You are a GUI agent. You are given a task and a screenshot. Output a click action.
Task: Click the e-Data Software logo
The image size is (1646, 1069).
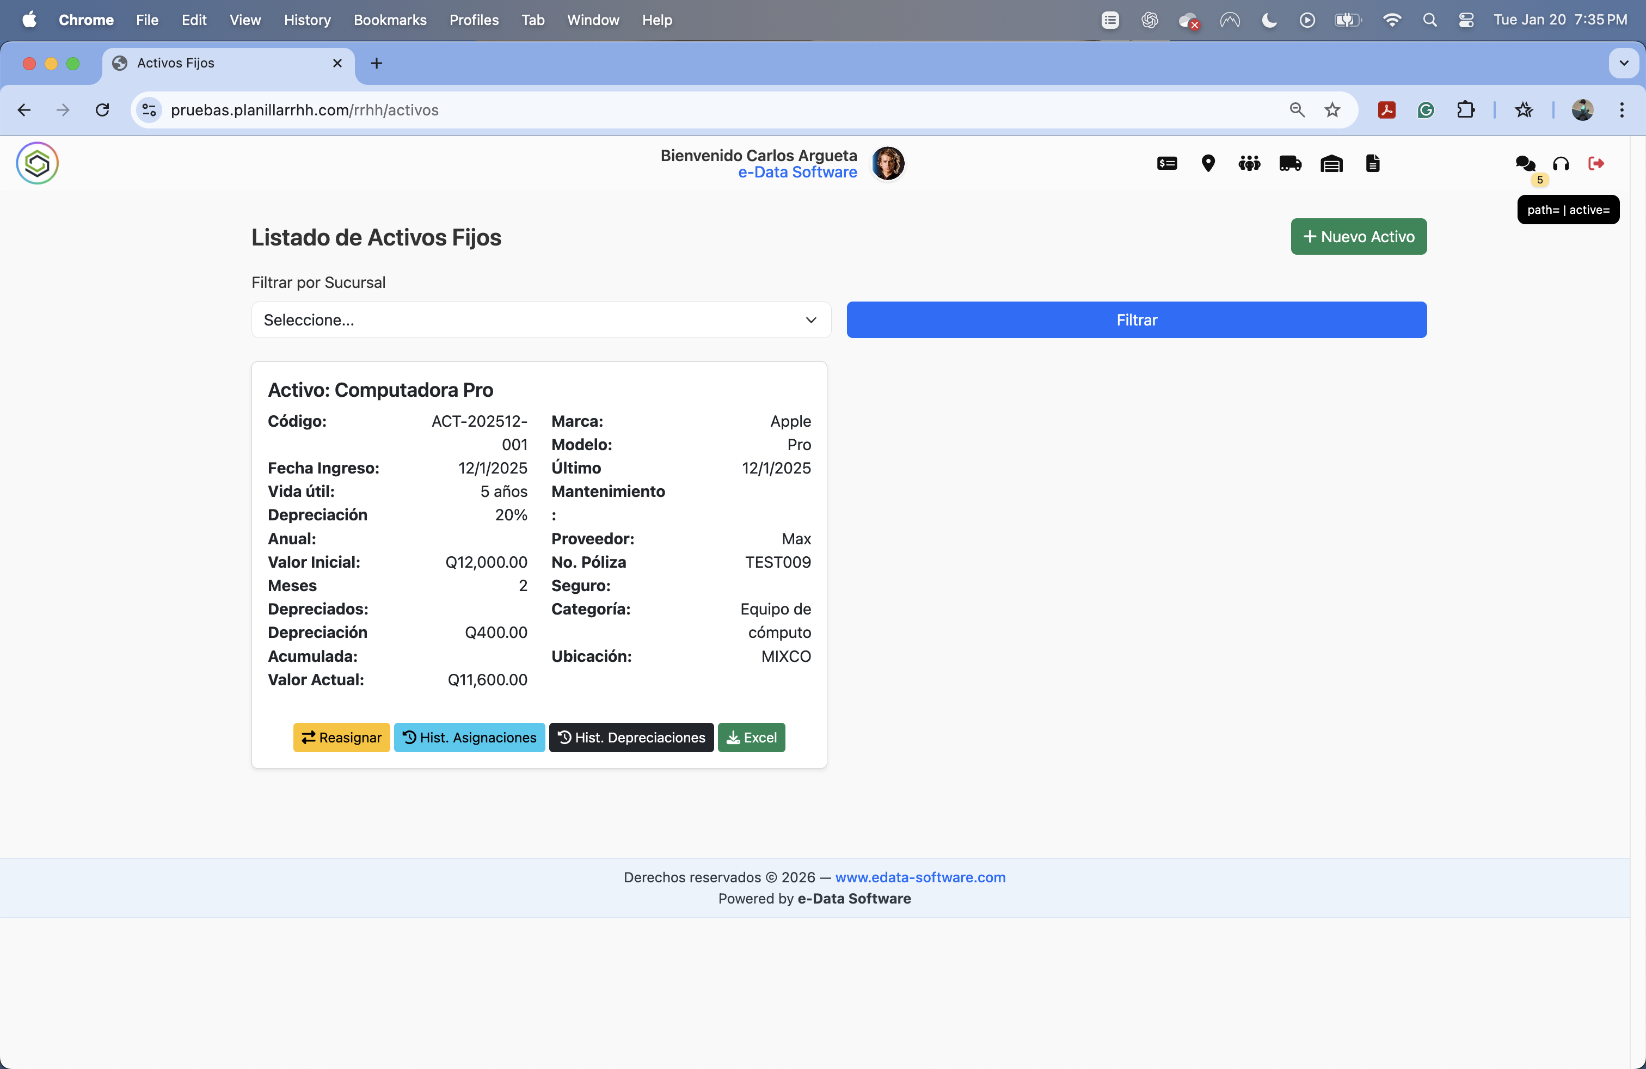[x=36, y=163]
